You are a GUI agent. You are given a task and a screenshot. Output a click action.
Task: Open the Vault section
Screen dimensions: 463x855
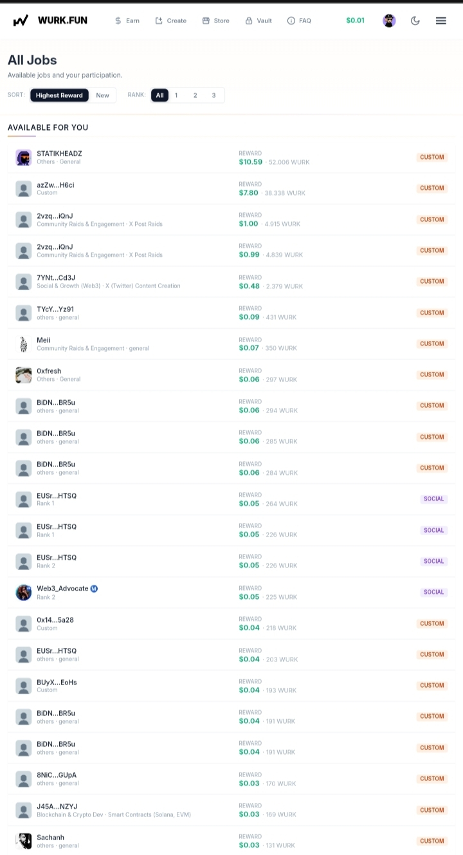(x=259, y=21)
